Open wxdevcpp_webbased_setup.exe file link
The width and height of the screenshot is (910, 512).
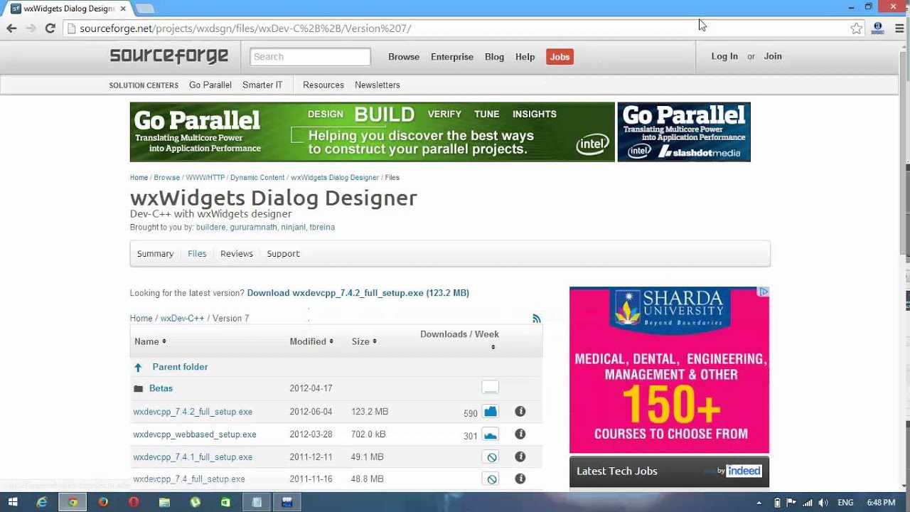point(194,434)
